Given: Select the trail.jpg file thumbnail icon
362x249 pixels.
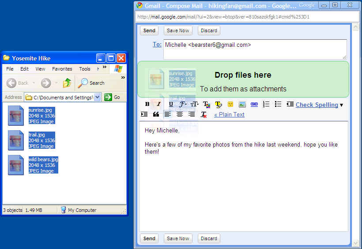Looking at the screenshot, I should tap(16, 140).
